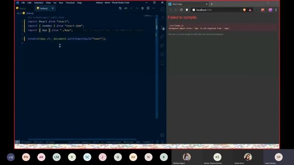Select the React App browser tab
The image size is (294, 165).
[187, 4]
